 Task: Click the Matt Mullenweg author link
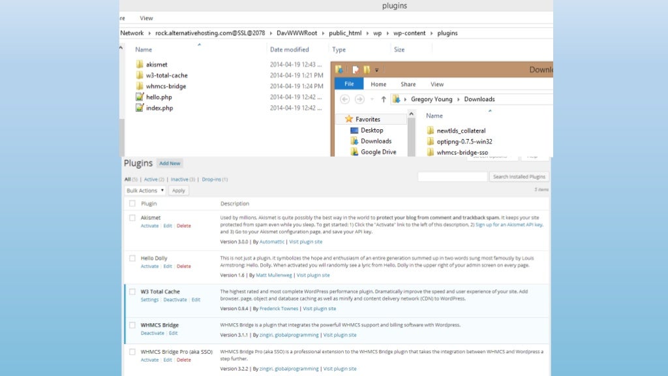tap(274, 275)
